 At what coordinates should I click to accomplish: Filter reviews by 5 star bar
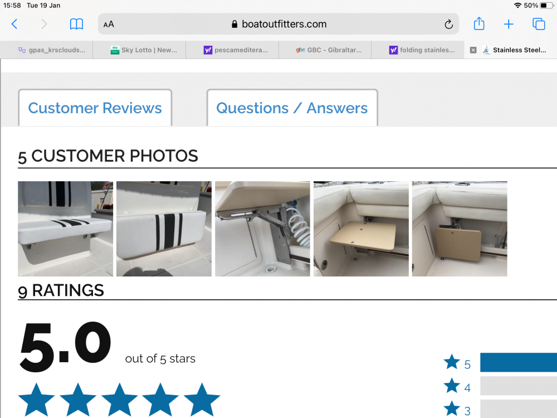tap(518, 363)
